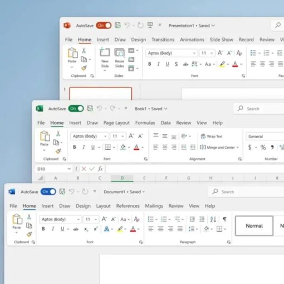
Task: Toggle the Excel AutoSave switch
Action: point(76,109)
